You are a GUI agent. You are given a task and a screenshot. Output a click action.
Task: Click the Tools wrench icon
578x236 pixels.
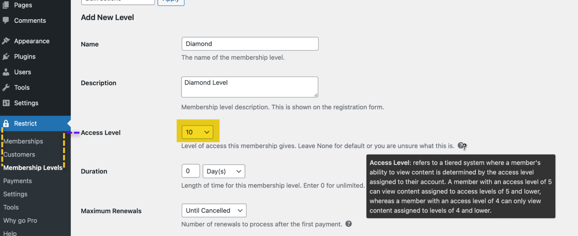pyautogui.click(x=6, y=87)
